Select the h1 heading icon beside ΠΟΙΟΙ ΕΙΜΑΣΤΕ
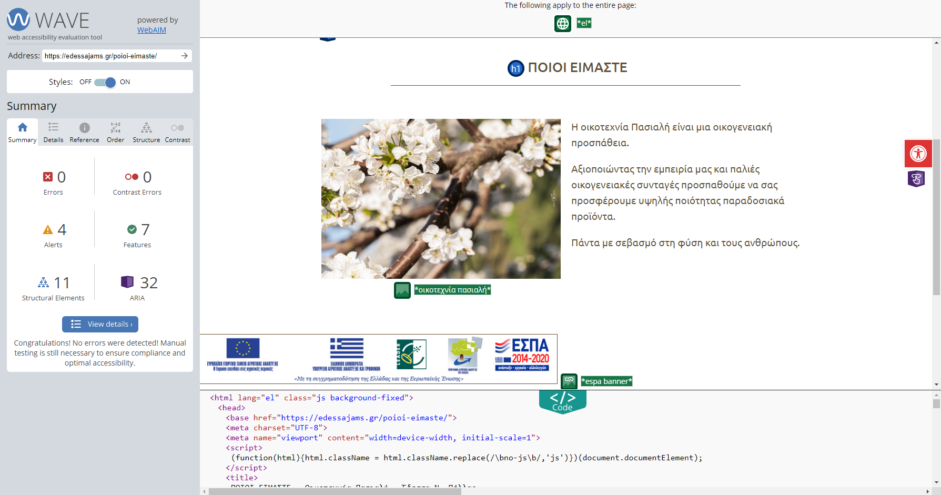Screen dimensions: 941x495 [x=516, y=67]
